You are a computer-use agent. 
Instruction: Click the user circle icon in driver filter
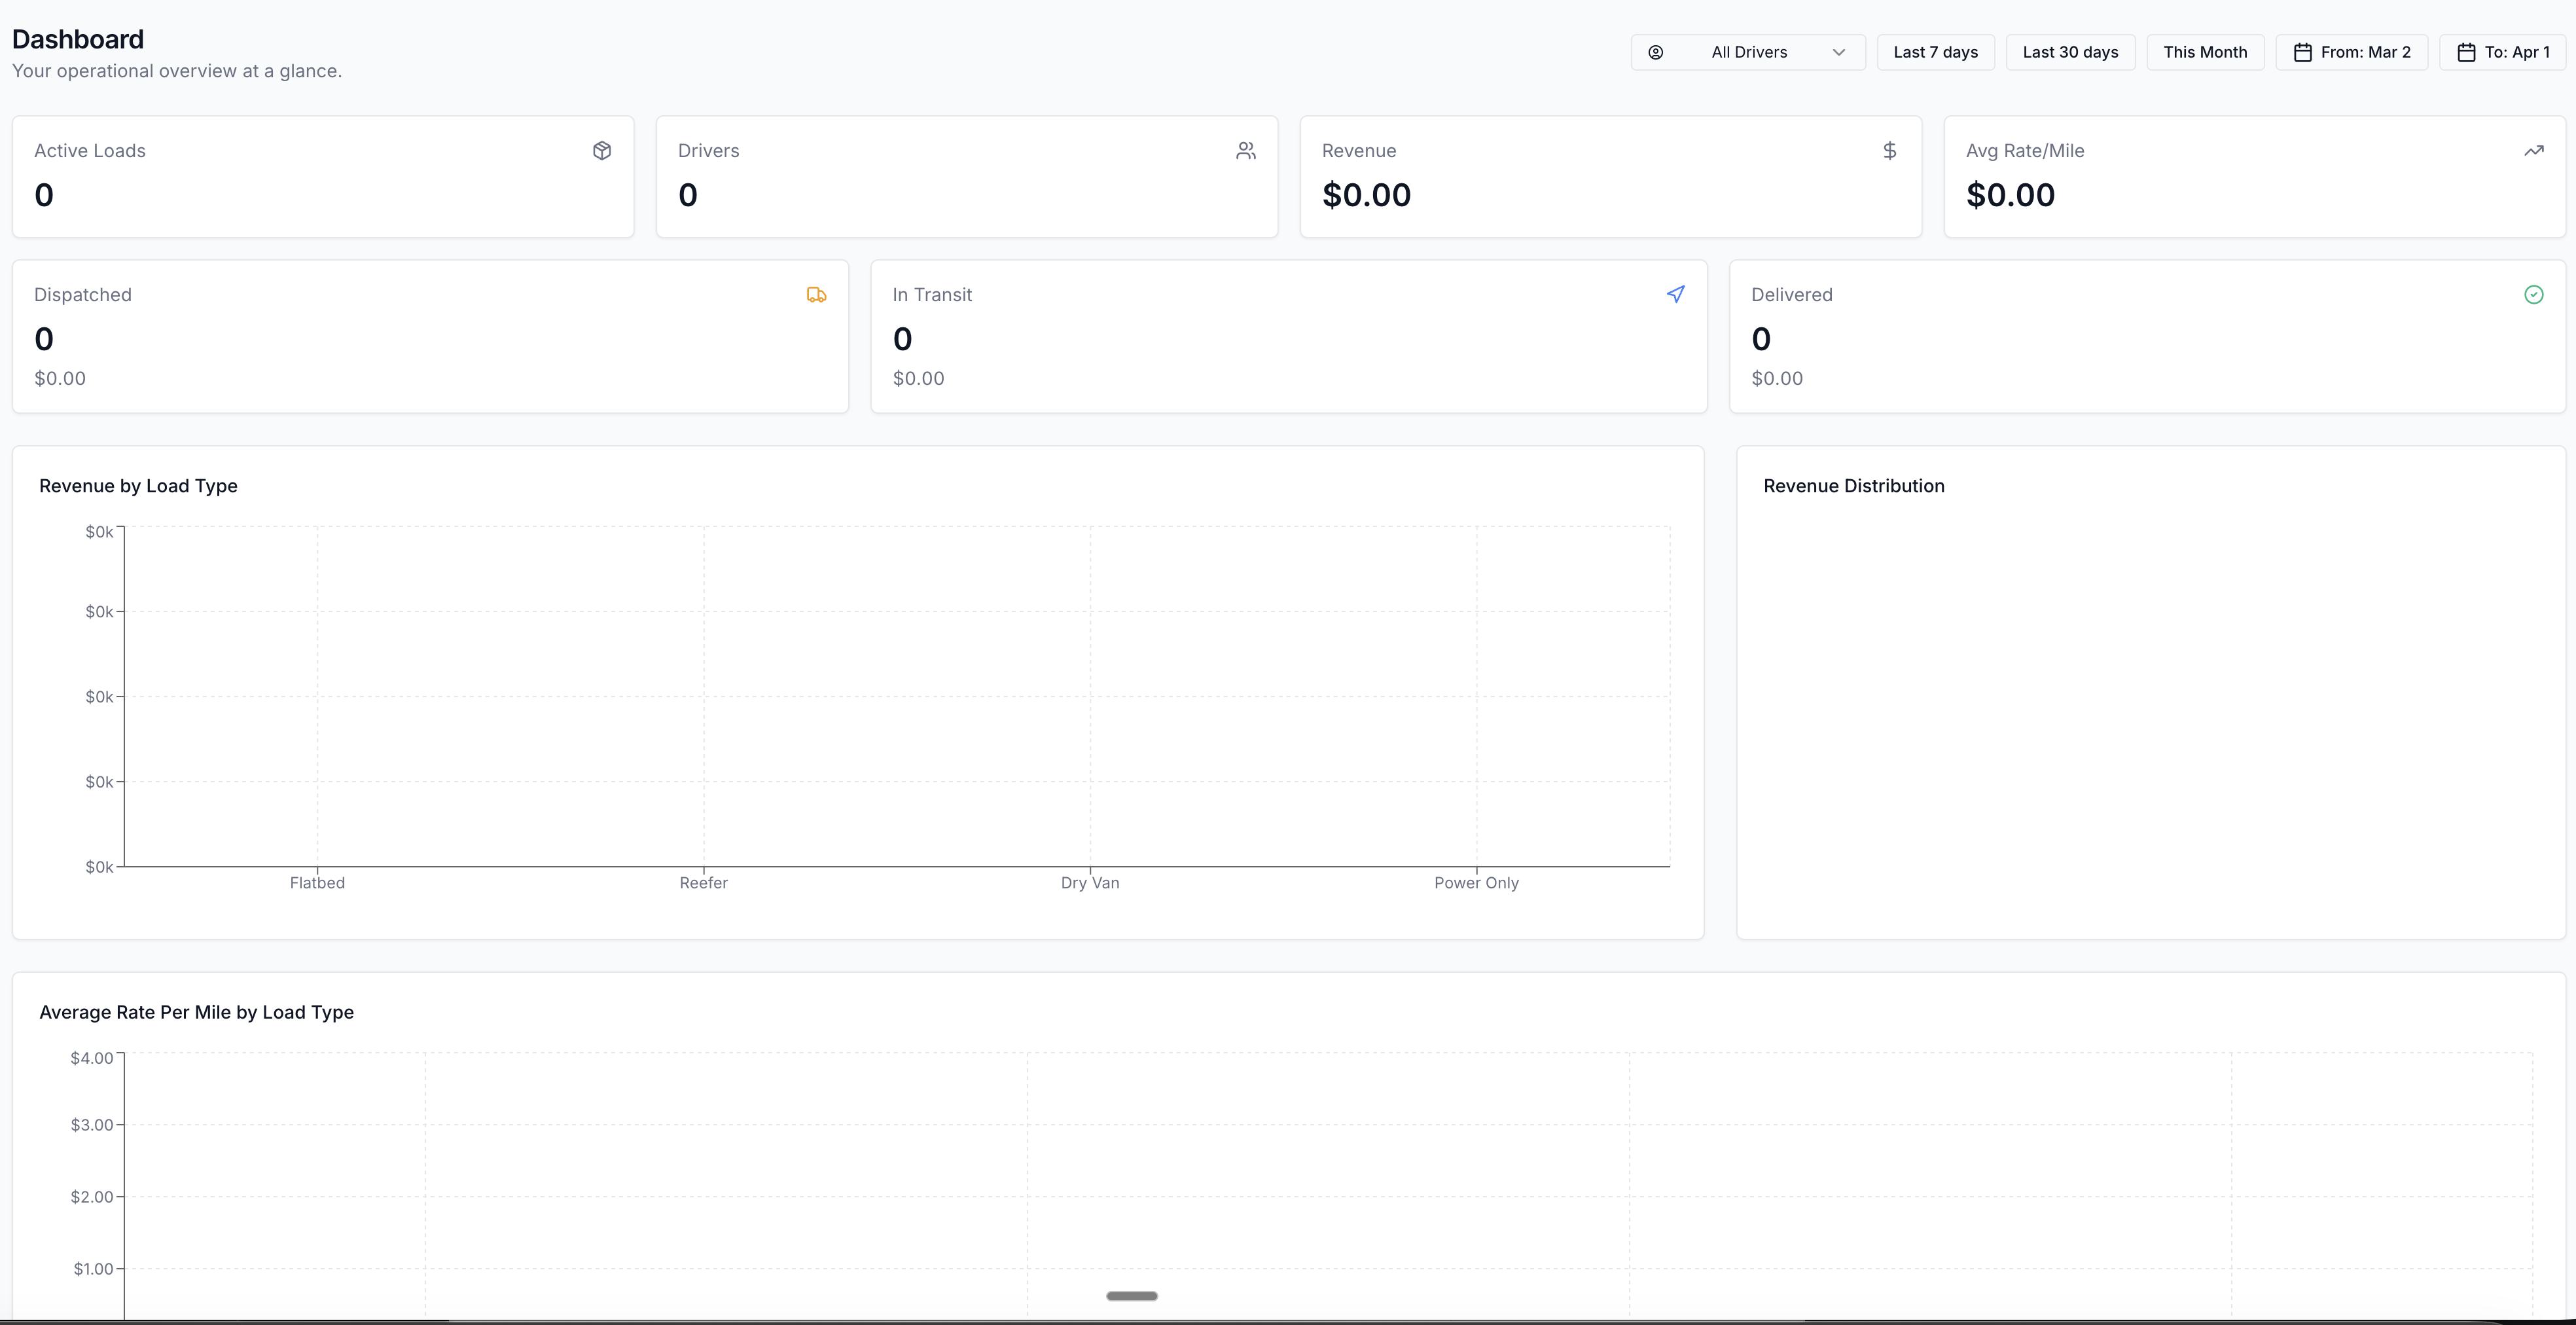tap(1655, 52)
